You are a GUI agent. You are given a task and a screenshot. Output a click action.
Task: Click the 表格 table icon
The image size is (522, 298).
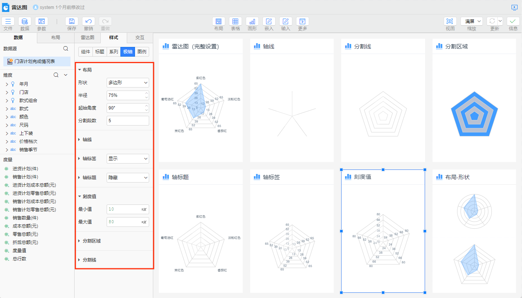point(235,22)
